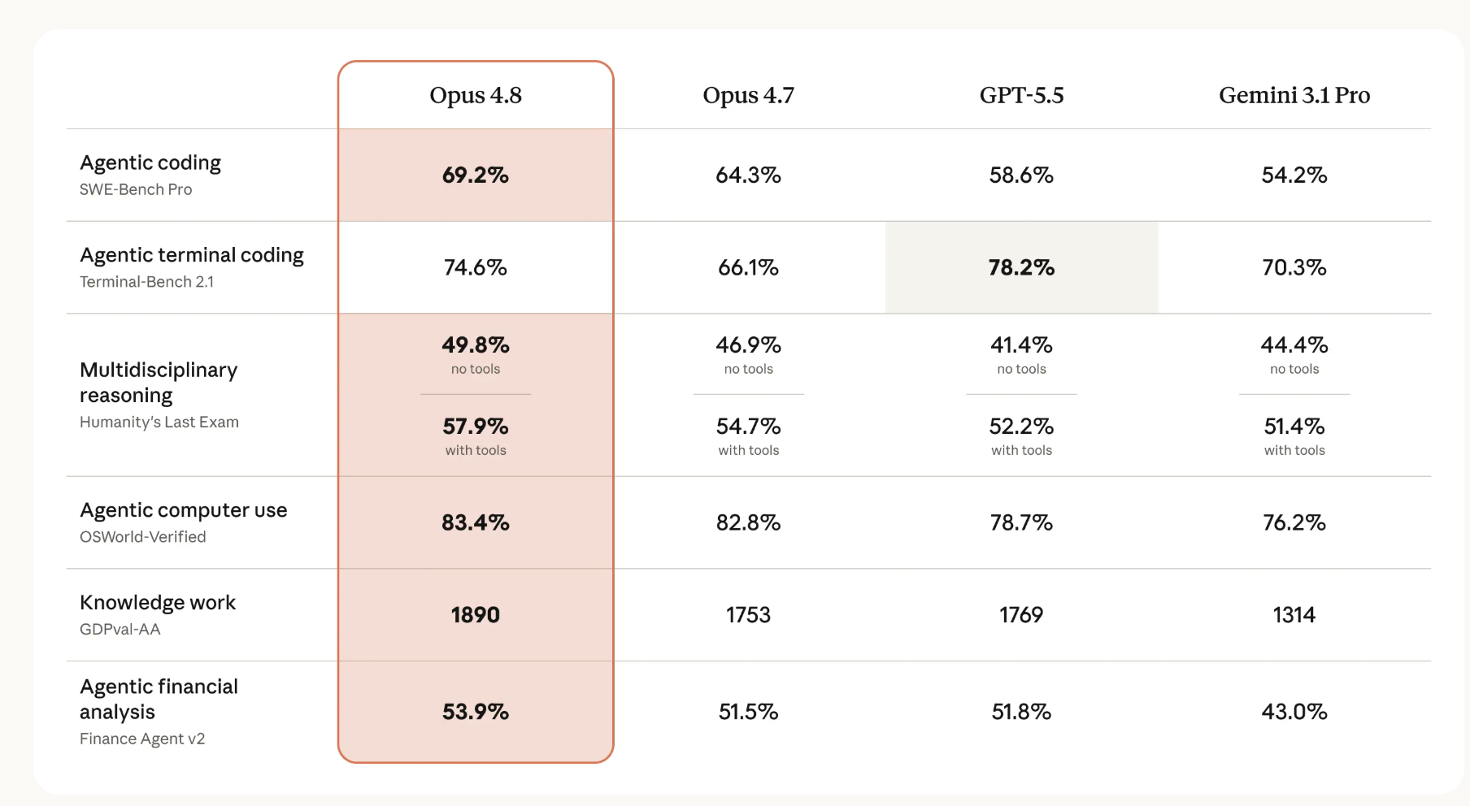Click the 69.2% Opus 4.8 score
This screenshot has height=806, width=1470.
[476, 175]
